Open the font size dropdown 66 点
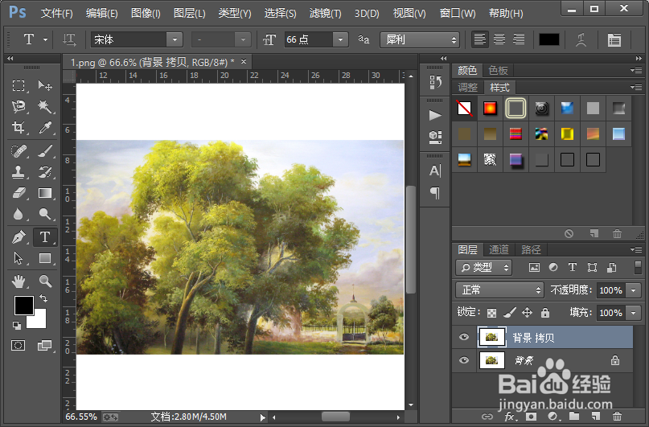 (340, 39)
